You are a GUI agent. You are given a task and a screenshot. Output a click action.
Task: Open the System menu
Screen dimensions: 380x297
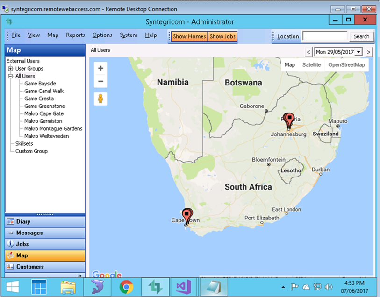pyautogui.click(x=129, y=35)
